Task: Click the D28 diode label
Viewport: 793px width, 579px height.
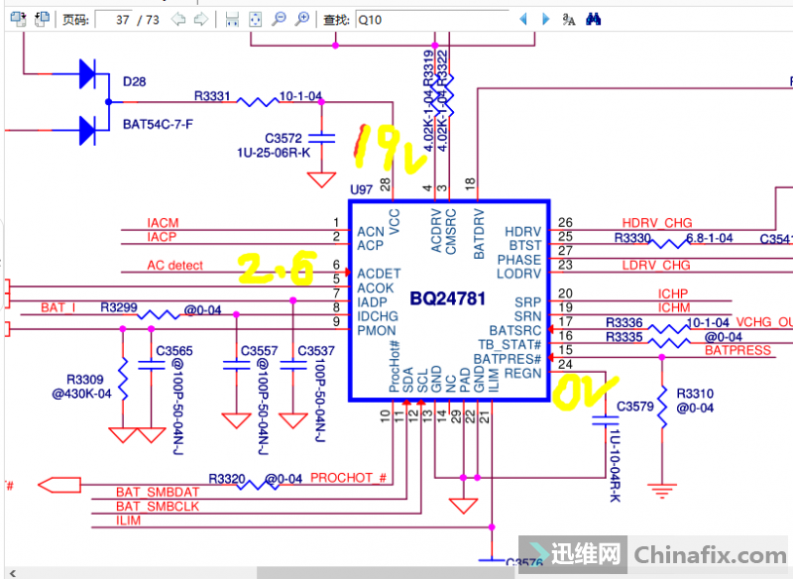Action: click(134, 81)
